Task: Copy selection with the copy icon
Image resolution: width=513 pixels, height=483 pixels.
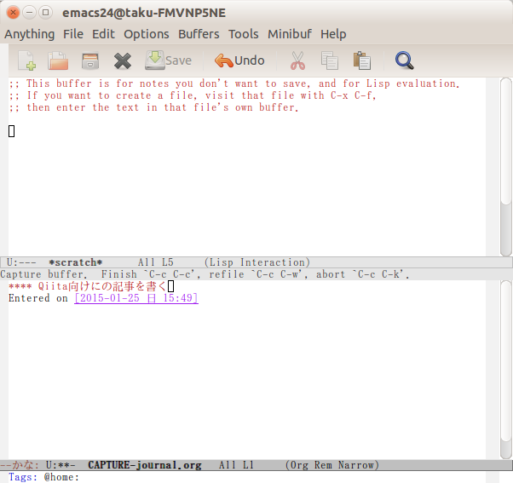Action: (x=330, y=60)
